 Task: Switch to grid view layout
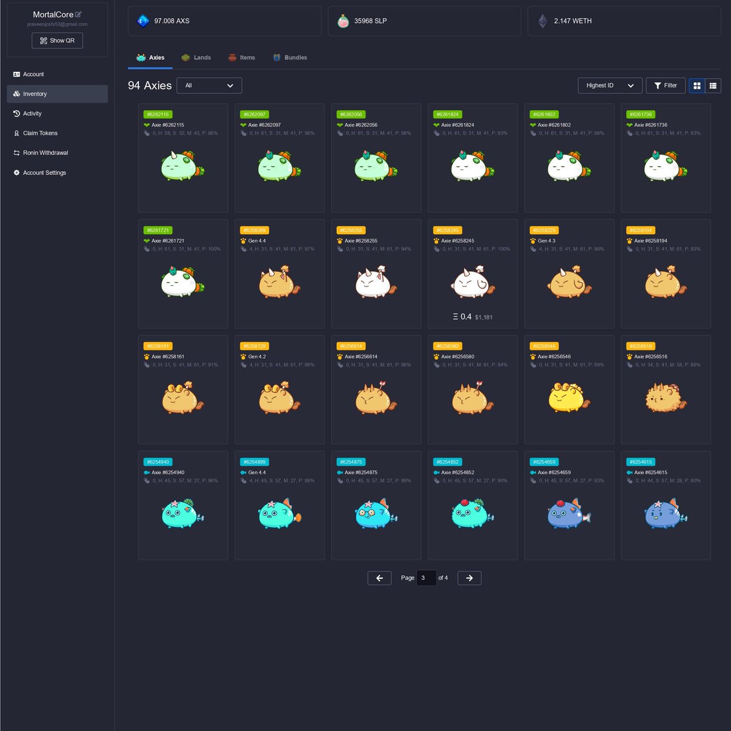tap(697, 86)
